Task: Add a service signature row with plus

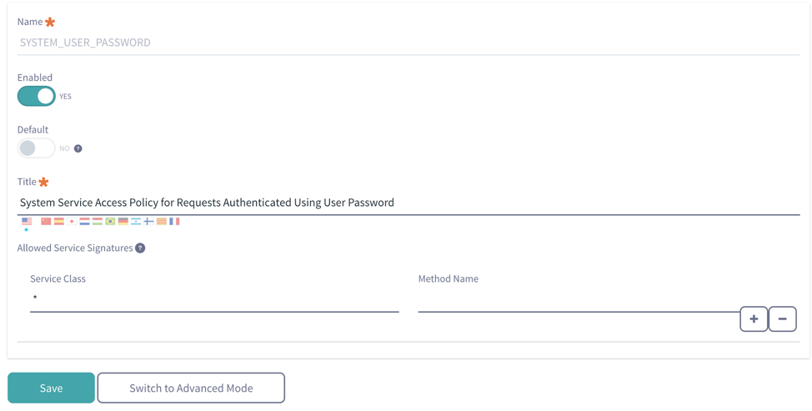Action: (754, 319)
